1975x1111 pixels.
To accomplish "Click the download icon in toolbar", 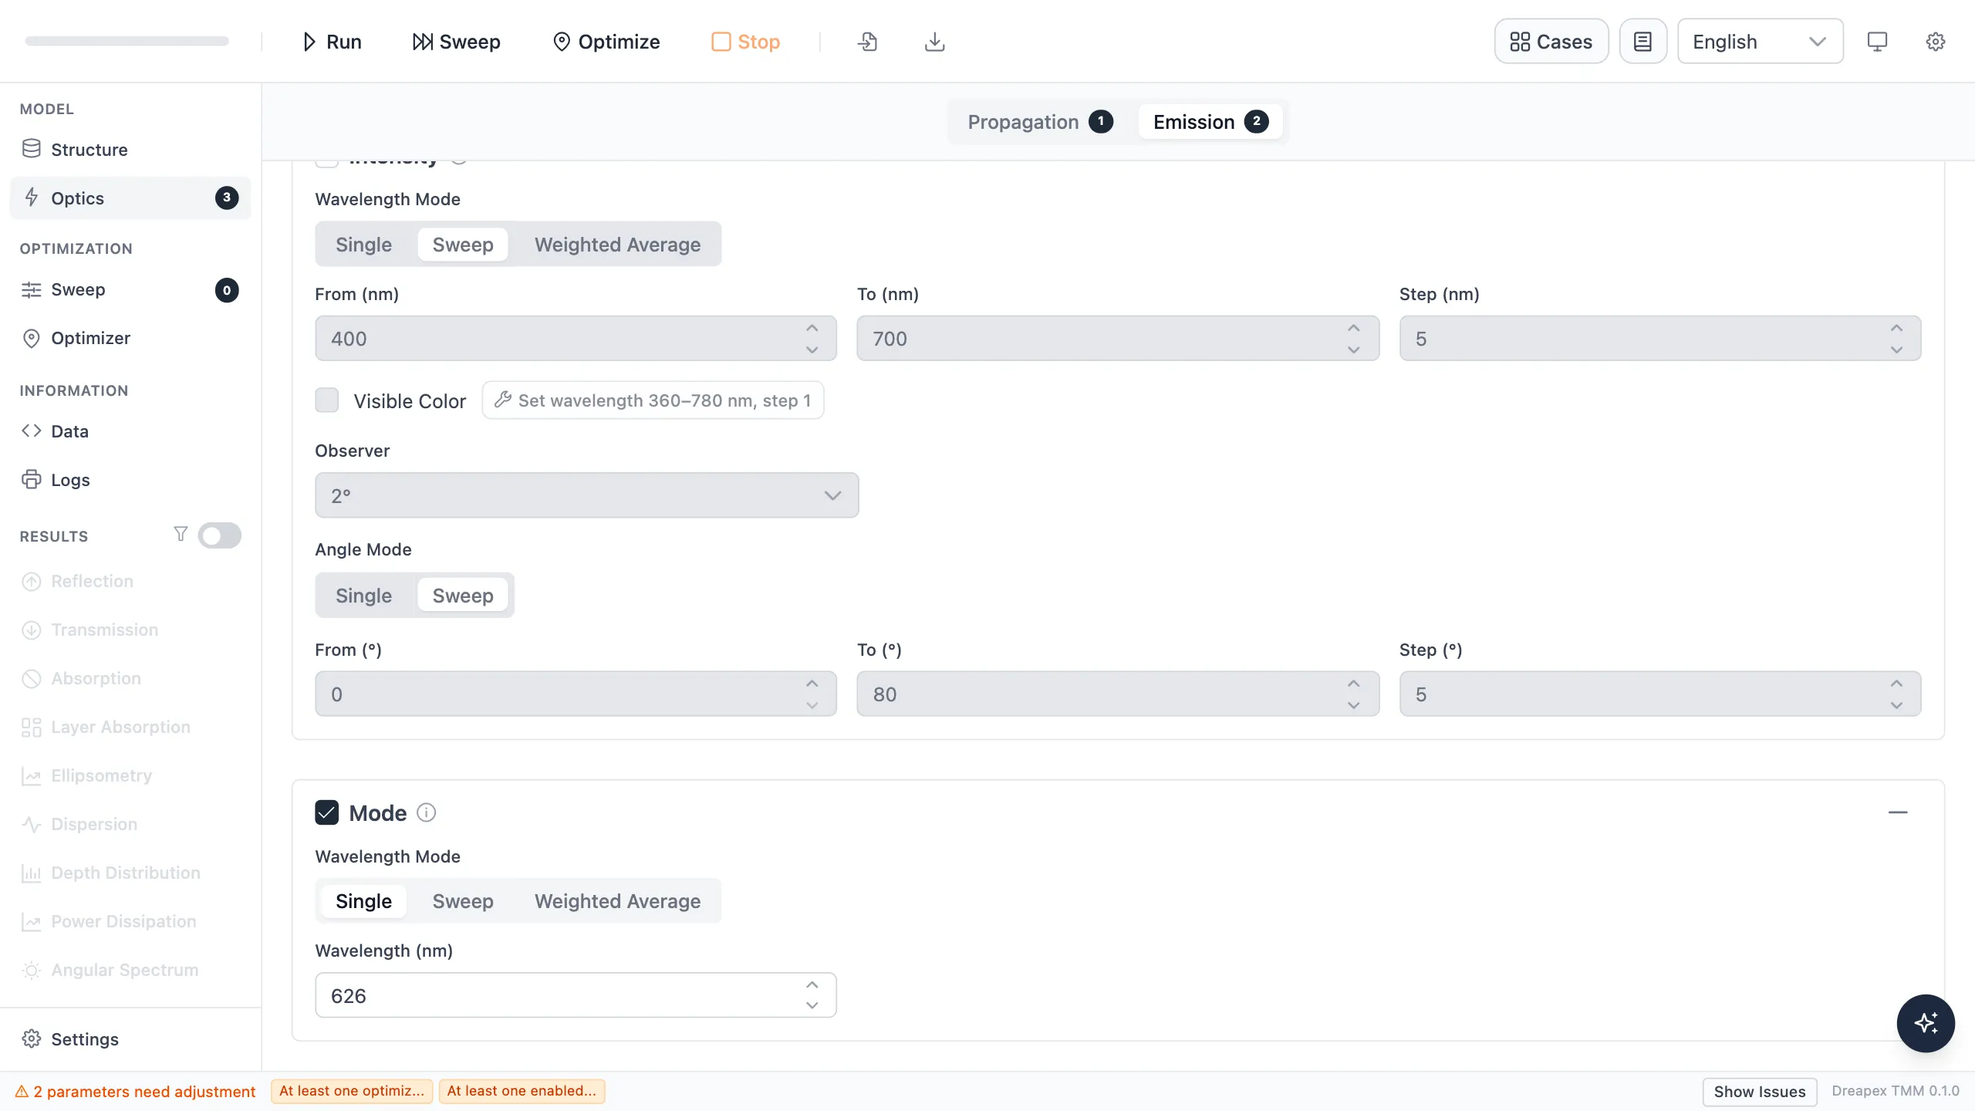I will click(x=934, y=42).
